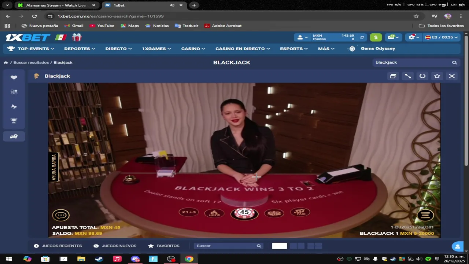Add Blackjack to favorites with star

point(437,76)
